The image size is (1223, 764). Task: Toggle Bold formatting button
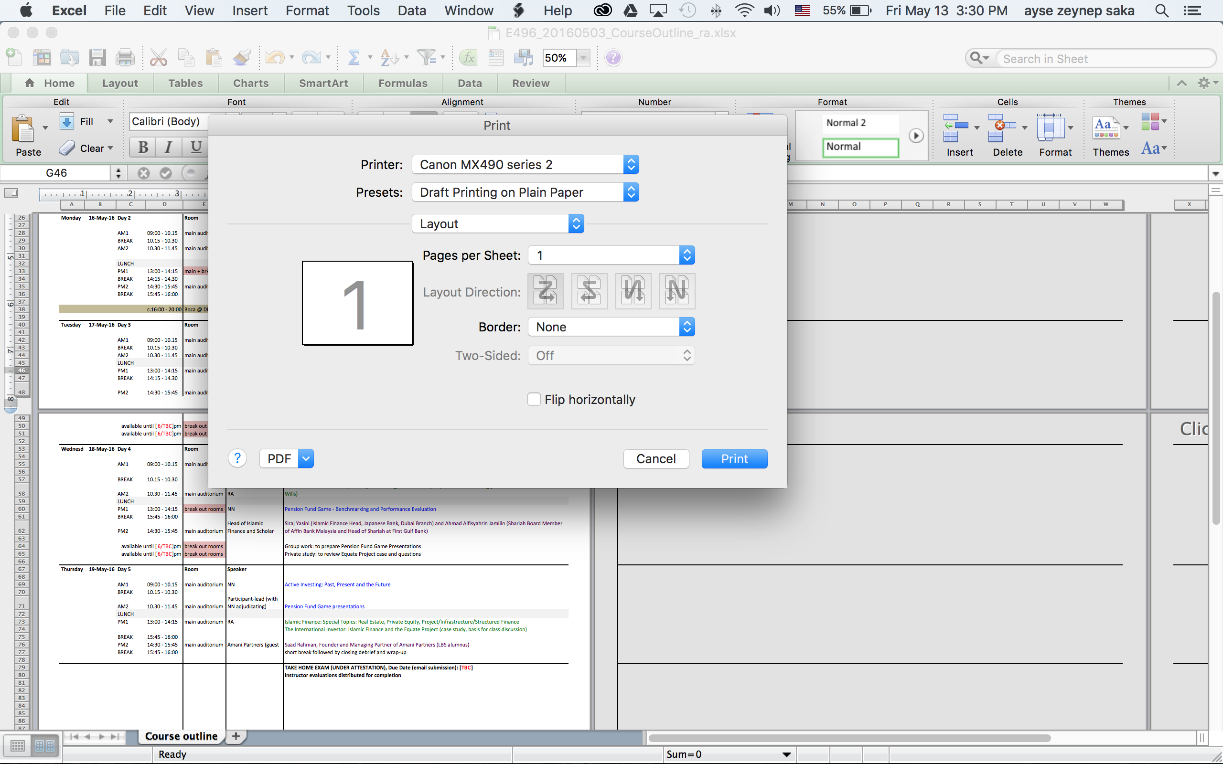(x=143, y=147)
